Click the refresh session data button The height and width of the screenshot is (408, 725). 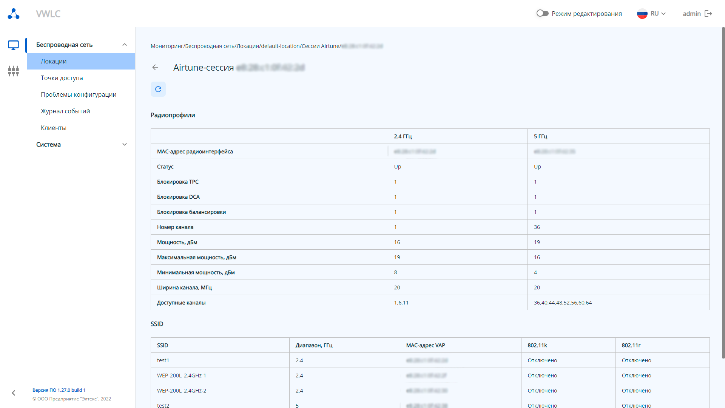(158, 89)
